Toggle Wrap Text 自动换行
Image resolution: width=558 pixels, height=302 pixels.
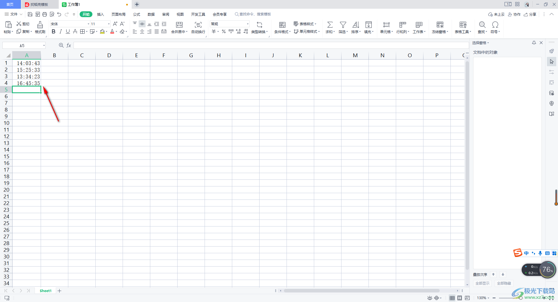point(198,27)
